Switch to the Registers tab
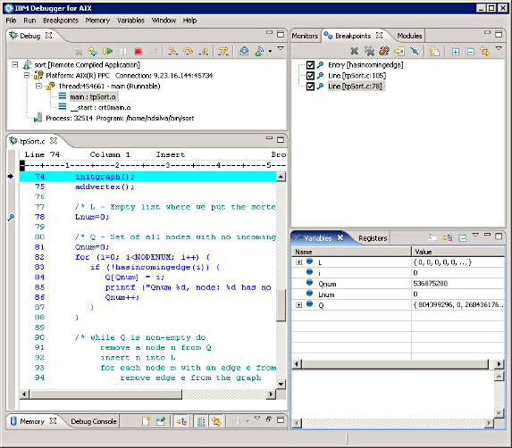 pos(373,238)
